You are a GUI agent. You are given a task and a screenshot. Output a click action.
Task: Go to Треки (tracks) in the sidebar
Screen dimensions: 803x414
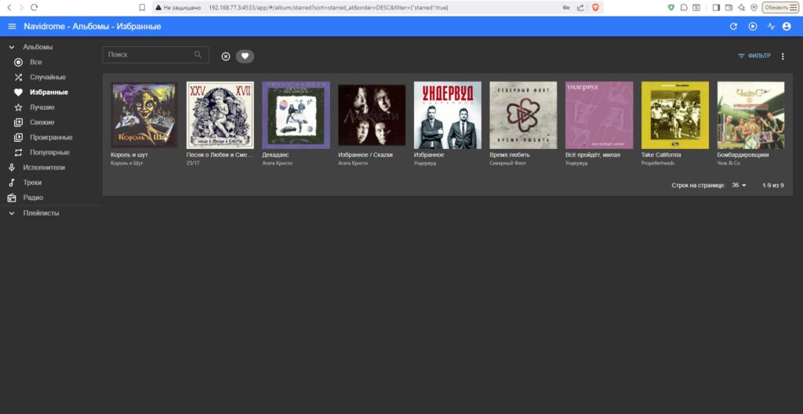pos(32,183)
